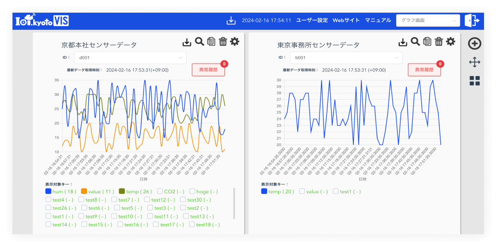498x248 pixels.
Task: Toggle the test1 checkbox in Tokyo panel
Action: 336,191
